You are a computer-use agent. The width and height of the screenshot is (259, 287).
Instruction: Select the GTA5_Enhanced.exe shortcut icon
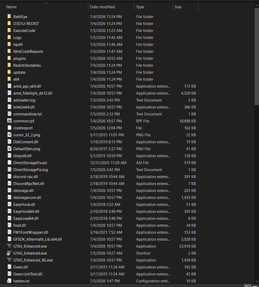click(9, 253)
